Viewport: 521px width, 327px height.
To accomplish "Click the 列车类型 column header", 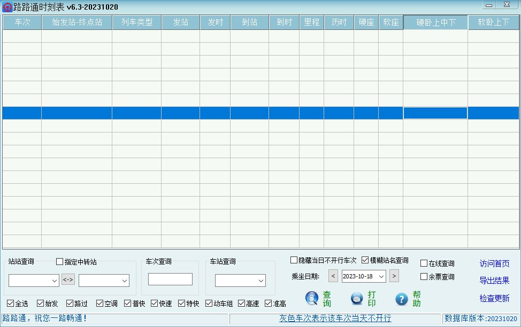I will pyautogui.click(x=136, y=22).
